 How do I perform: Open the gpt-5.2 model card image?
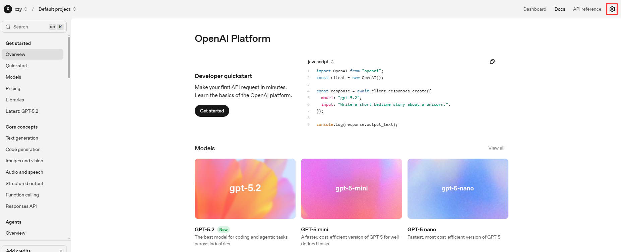click(245, 189)
